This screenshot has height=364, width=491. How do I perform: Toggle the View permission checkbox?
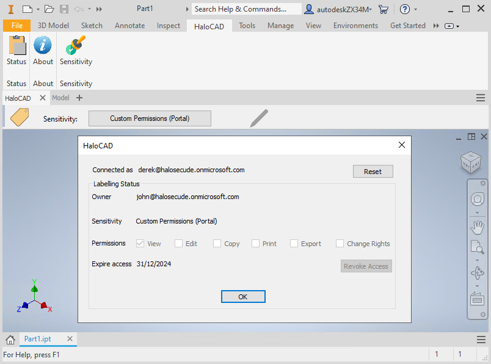click(140, 244)
